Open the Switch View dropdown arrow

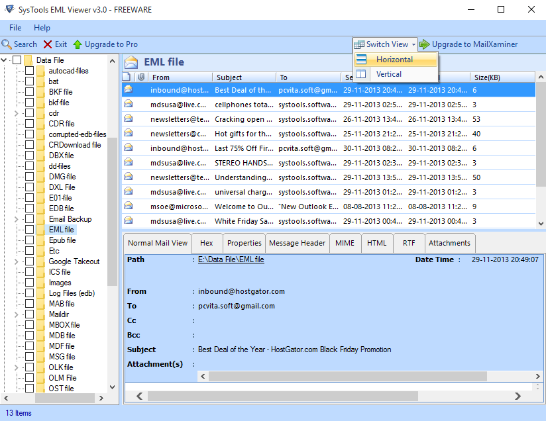coord(413,44)
